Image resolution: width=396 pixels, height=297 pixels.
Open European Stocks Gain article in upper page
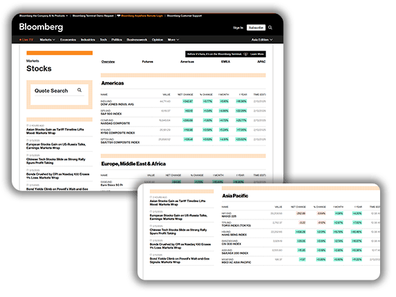tap(56, 146)
